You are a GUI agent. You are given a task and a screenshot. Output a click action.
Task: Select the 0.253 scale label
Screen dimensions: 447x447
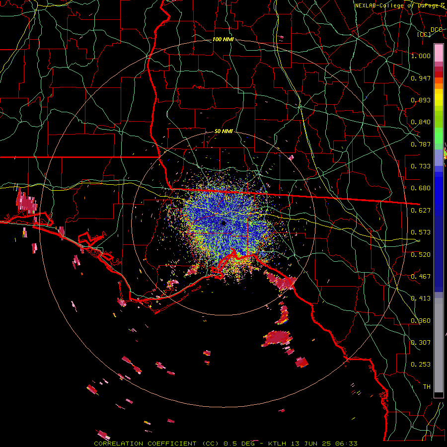tap(421, 365)
